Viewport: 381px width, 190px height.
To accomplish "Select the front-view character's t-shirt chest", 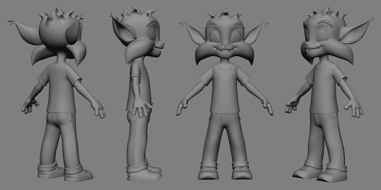I will (x=225, y=86).
